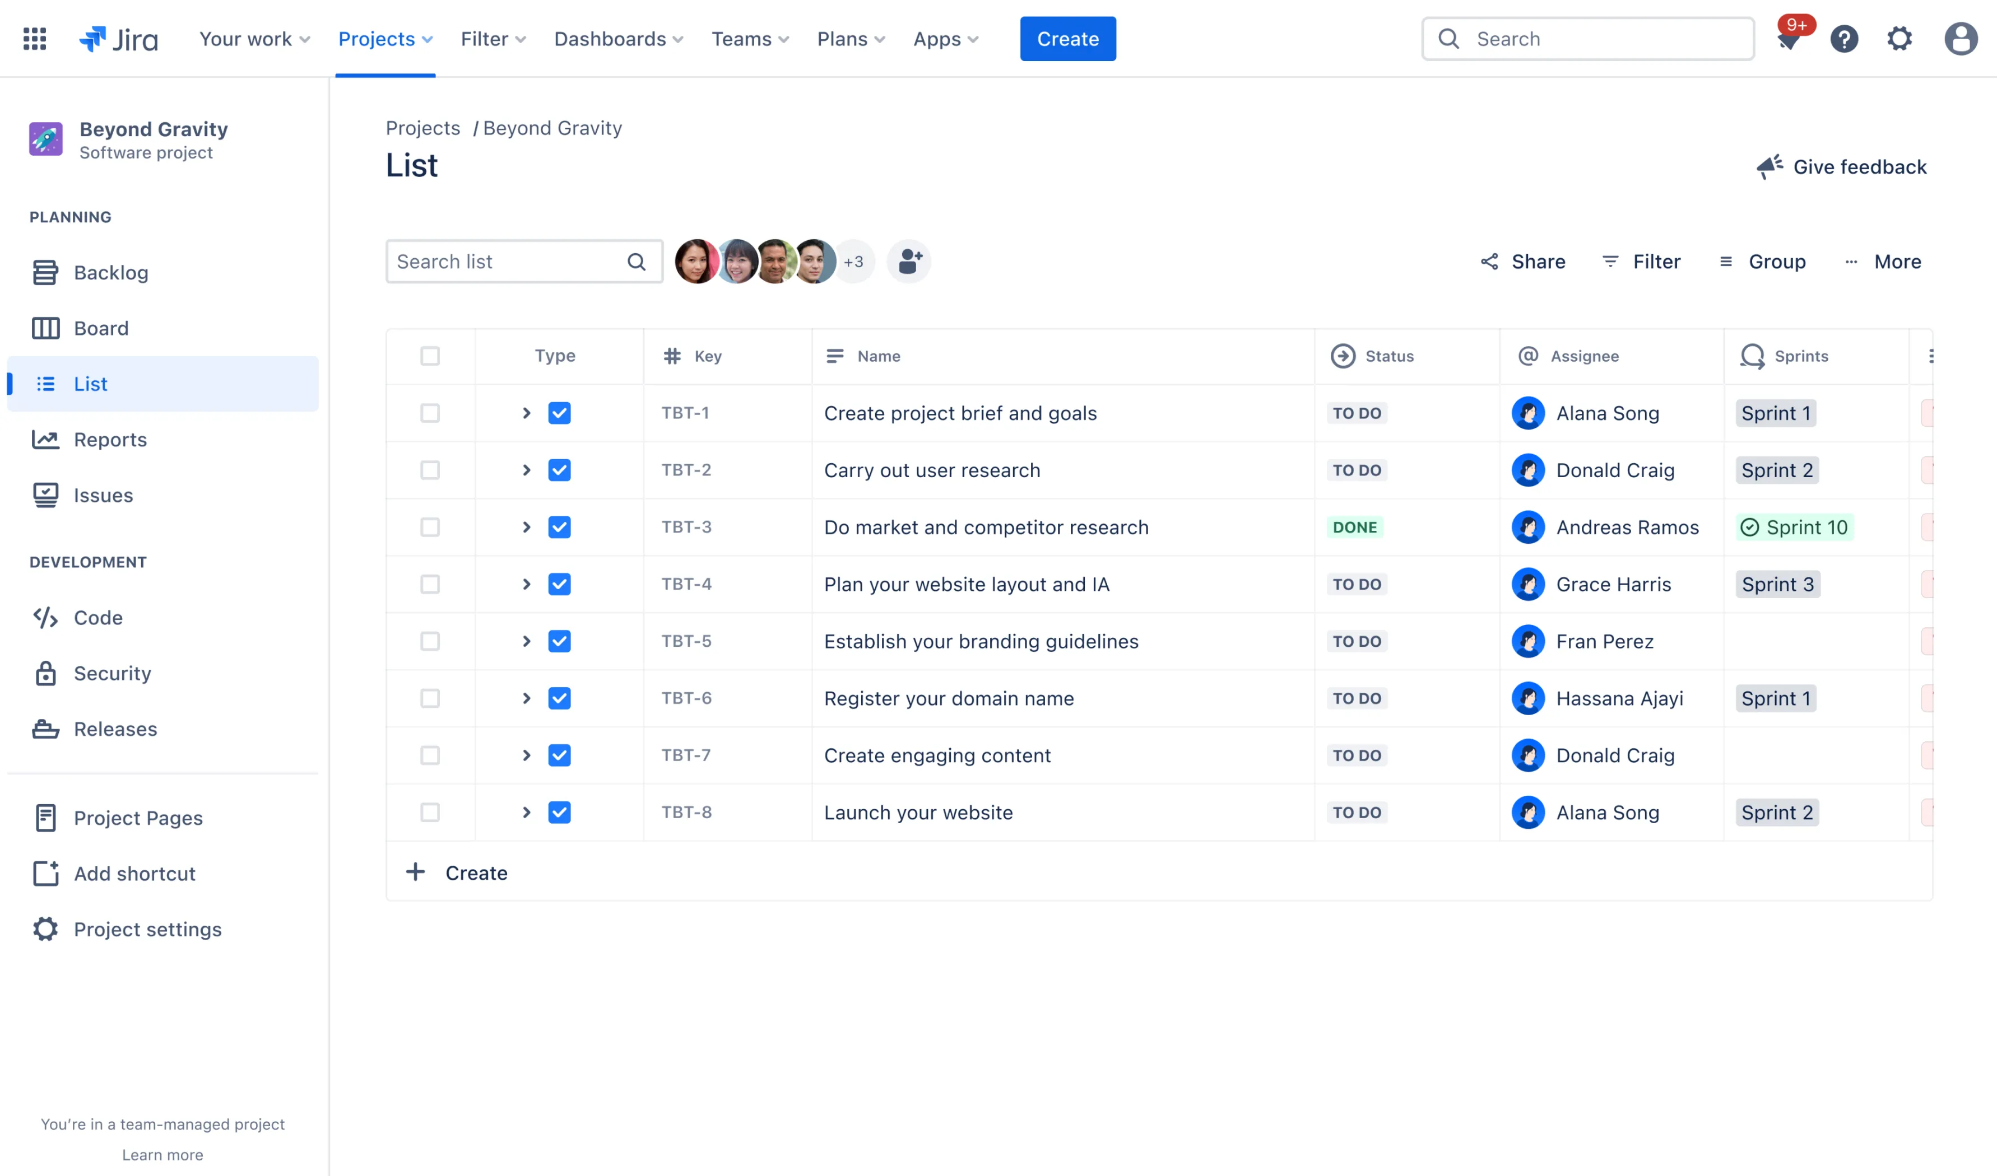Click the Search list input field
This screenshot has height=1176, width=1997.
pos(508,262)
